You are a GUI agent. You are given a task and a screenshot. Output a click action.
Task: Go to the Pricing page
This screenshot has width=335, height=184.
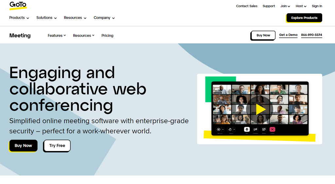point(107,35)
